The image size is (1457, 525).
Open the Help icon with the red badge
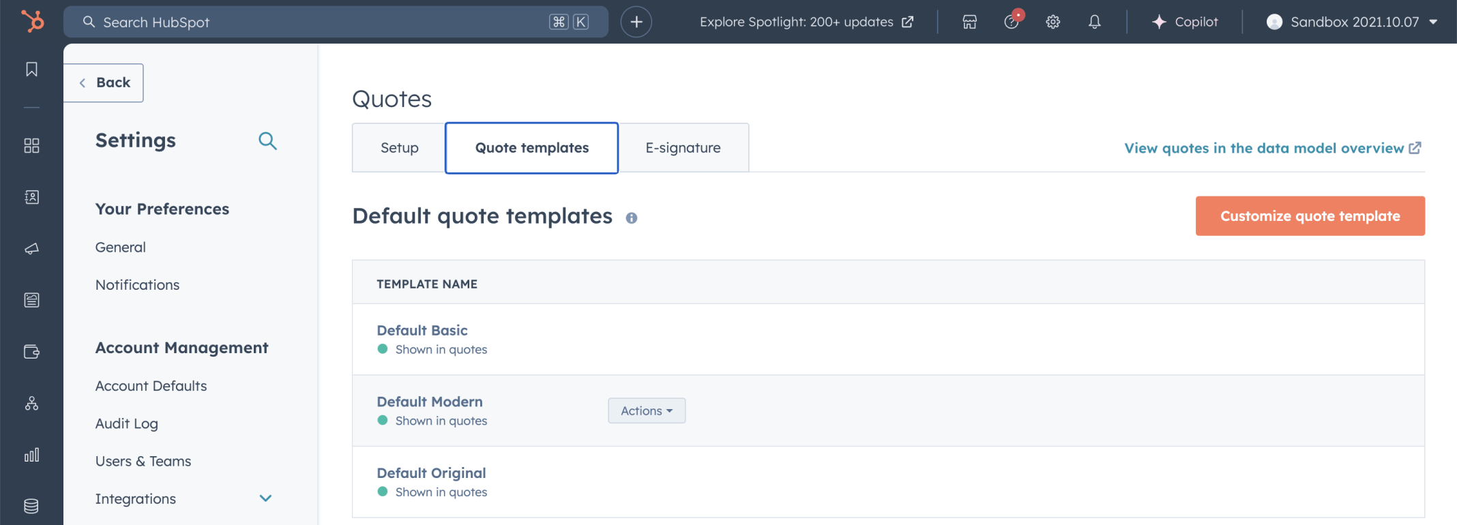(1012, 20)
